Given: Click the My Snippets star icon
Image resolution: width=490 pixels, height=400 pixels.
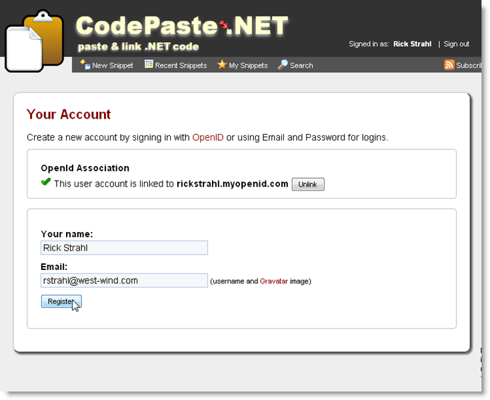Looking at the screenshot, I should (222, 65).
